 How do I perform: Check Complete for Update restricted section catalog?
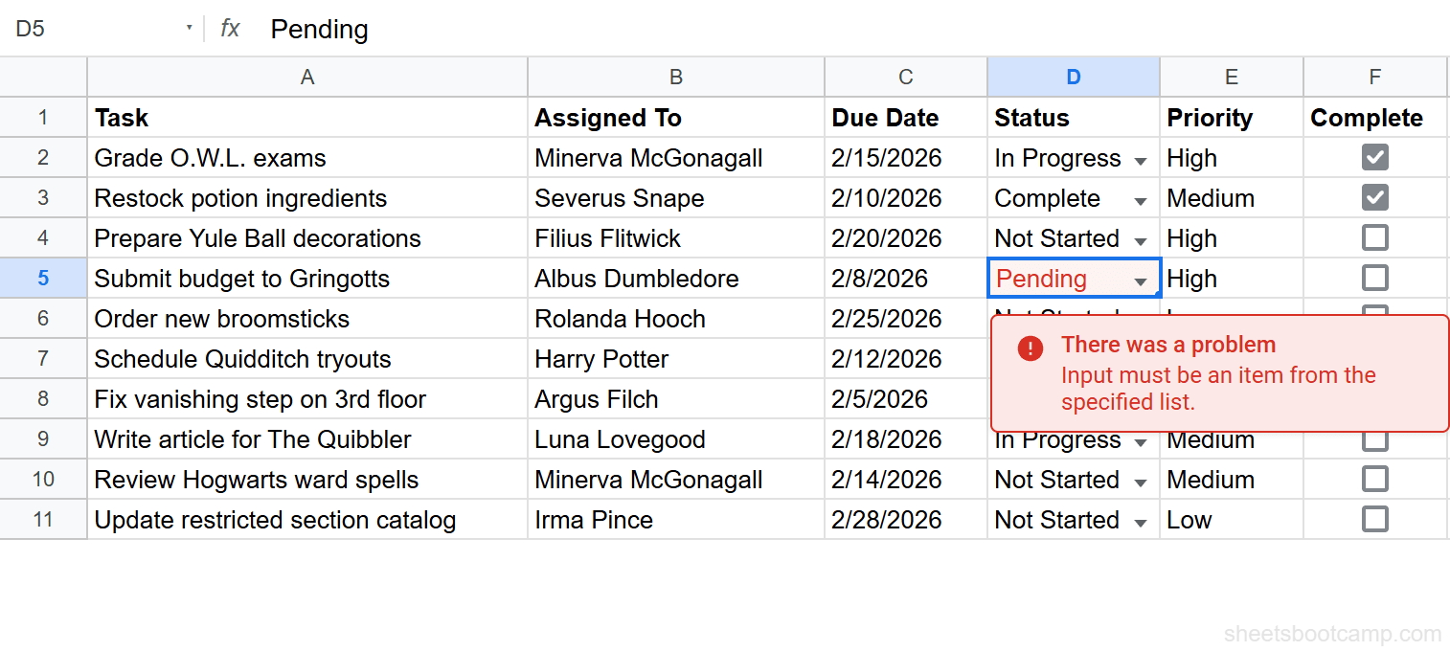(1374, 519)
